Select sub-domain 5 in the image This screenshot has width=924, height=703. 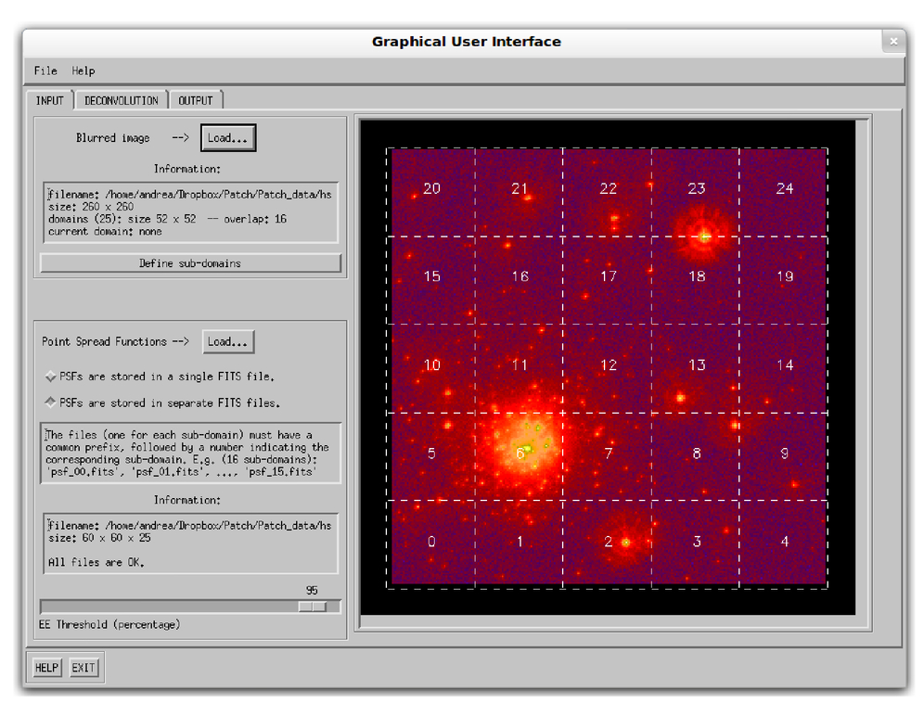431,456
